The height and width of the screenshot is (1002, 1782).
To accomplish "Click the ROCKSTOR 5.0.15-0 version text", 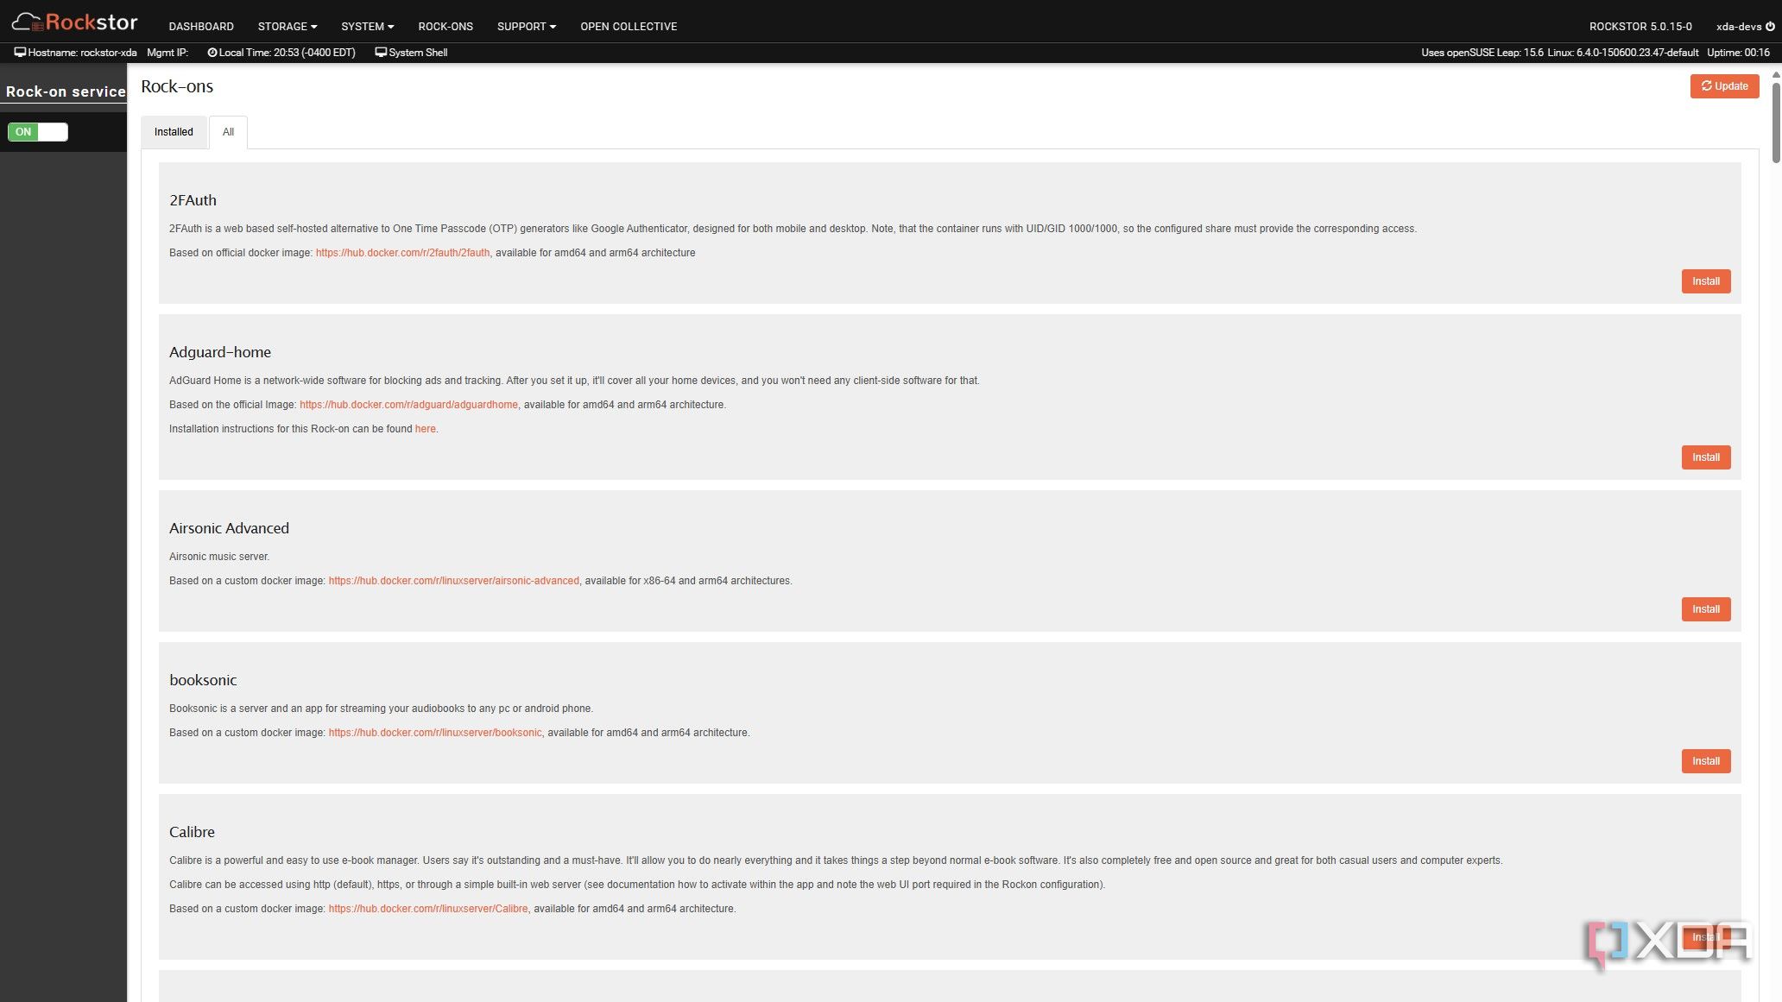I will pos(1640,27).
